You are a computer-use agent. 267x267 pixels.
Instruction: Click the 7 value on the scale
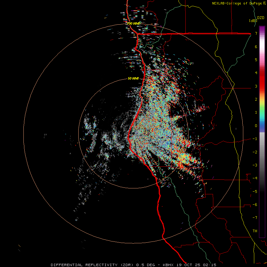coord(256,33)
